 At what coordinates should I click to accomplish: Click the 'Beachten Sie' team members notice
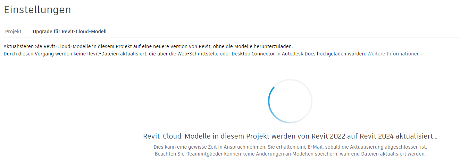290,154
